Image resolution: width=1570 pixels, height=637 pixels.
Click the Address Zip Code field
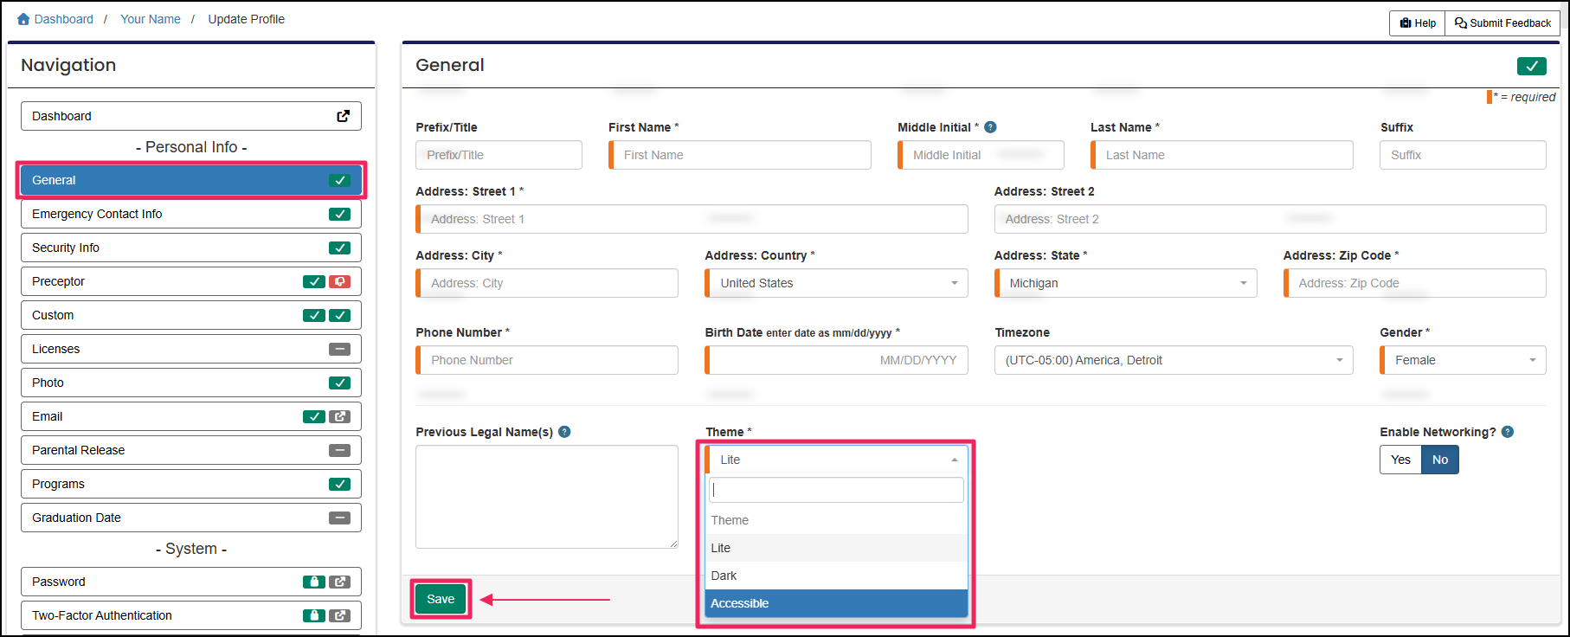pos(1415,283)
